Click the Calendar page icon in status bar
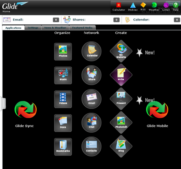 coord(128,20)
